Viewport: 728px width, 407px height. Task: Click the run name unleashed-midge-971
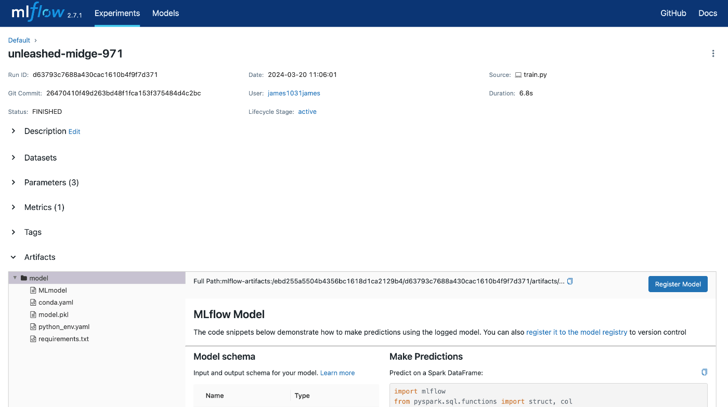[66, 54]
